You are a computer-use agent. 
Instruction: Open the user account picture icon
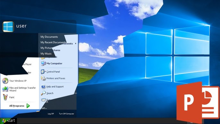8,27
